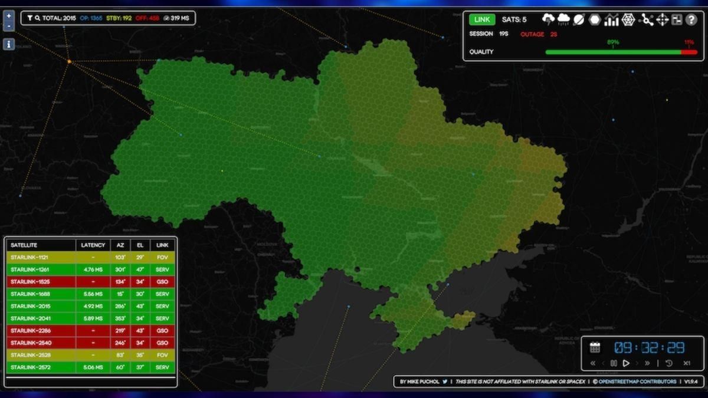The image size is (708, 398).
Task: Open the OpenStreetMap contributors link
Action: point(635,381)
